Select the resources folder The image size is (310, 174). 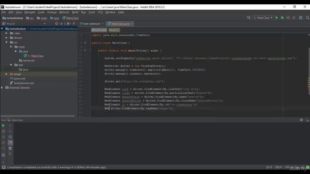pyautogui.click(x=29, y=60)
